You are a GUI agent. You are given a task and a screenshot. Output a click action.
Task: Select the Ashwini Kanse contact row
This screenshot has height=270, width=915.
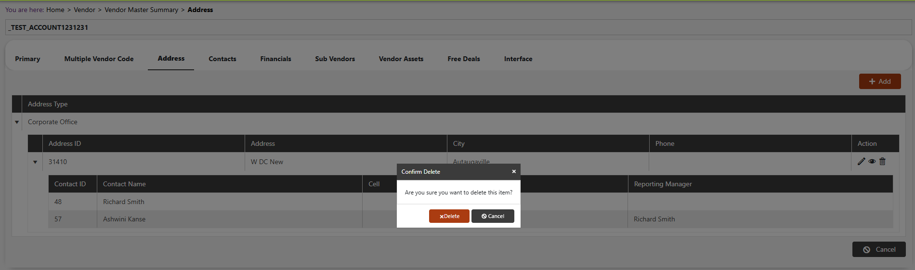click(x=471, y=219)
